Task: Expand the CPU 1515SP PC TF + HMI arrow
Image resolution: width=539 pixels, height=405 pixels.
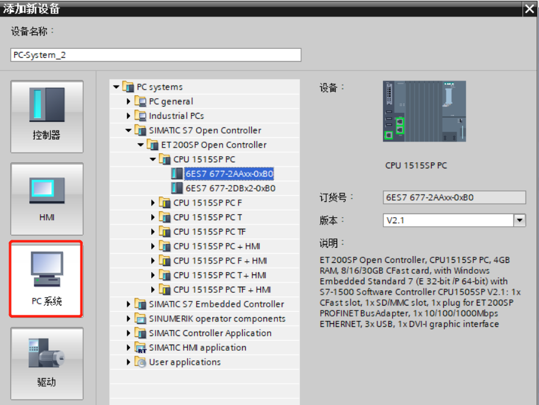Action: click(153, 290)
